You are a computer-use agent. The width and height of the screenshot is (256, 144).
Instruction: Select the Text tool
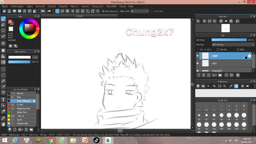[3, 99]
